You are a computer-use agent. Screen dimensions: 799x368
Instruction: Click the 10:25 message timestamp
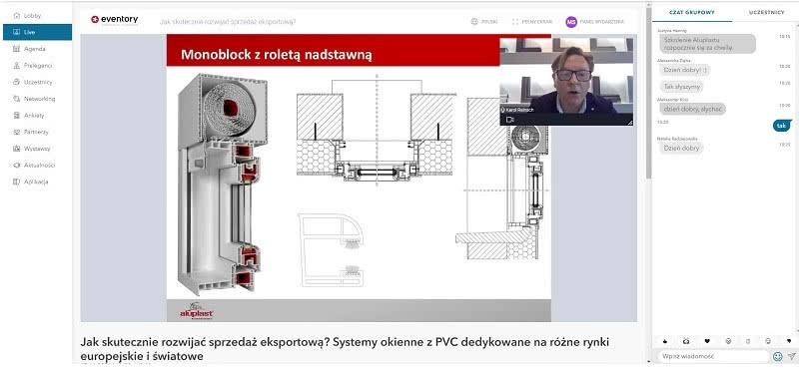[785, 145]
